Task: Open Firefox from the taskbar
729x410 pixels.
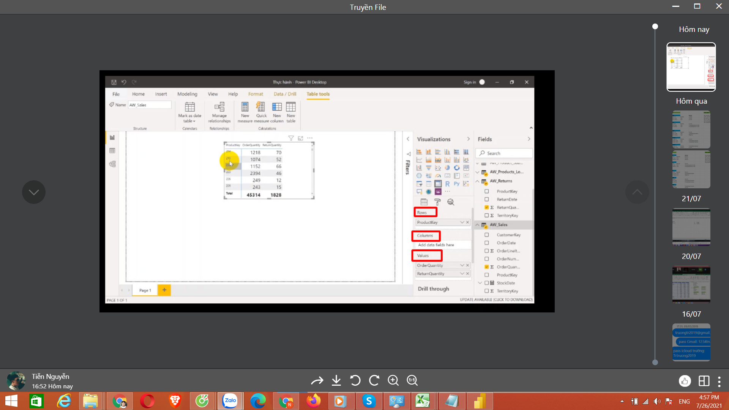Action: (x=313, y=401)
